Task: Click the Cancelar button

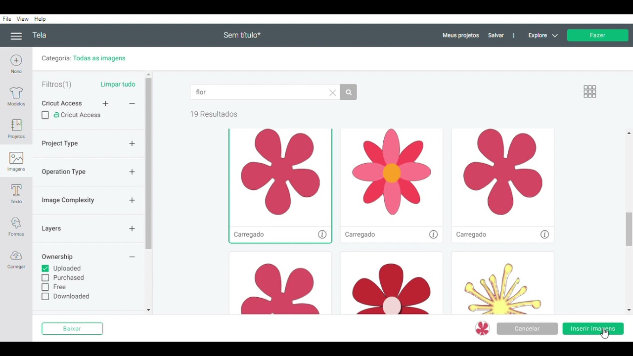Action: [527, 328]
